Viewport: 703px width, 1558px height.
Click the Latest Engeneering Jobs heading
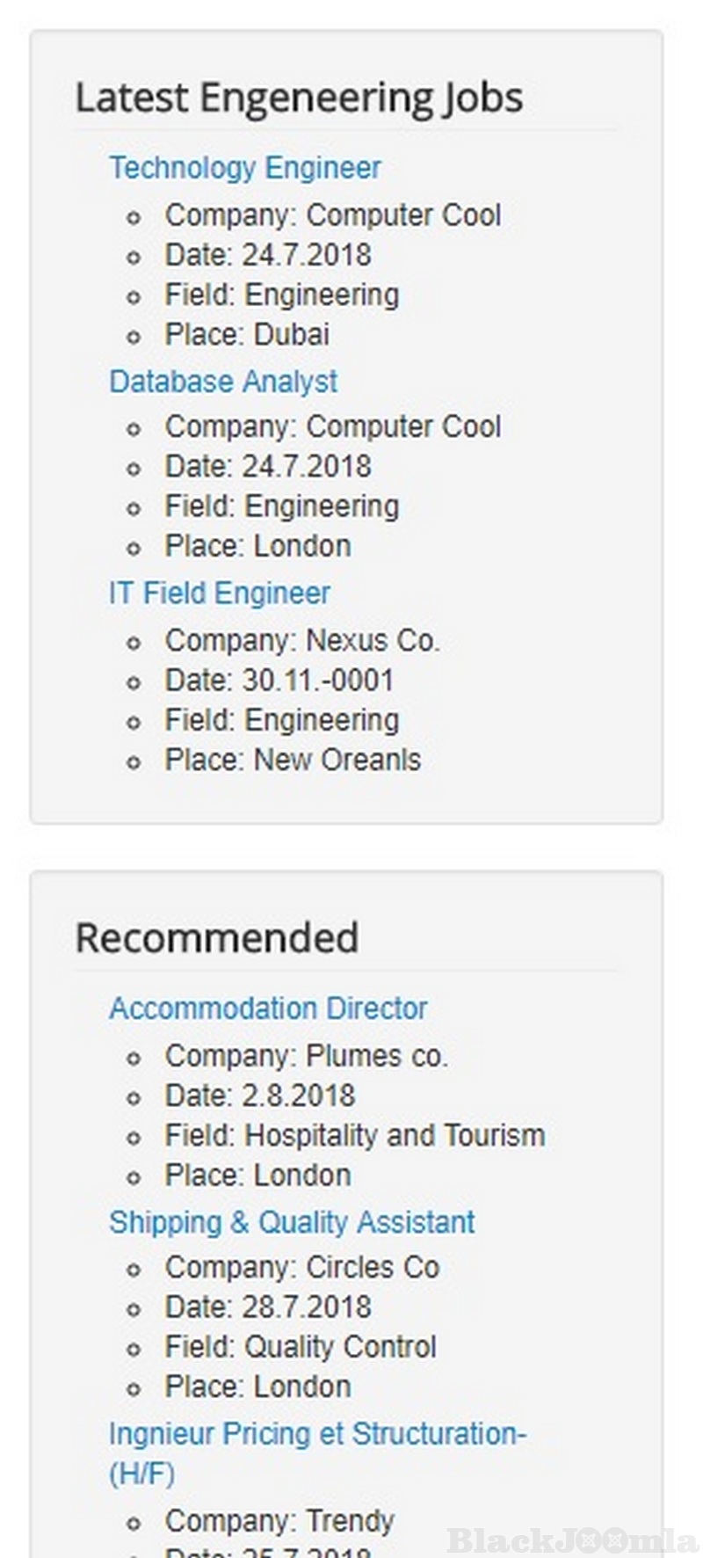click(299, 97)
